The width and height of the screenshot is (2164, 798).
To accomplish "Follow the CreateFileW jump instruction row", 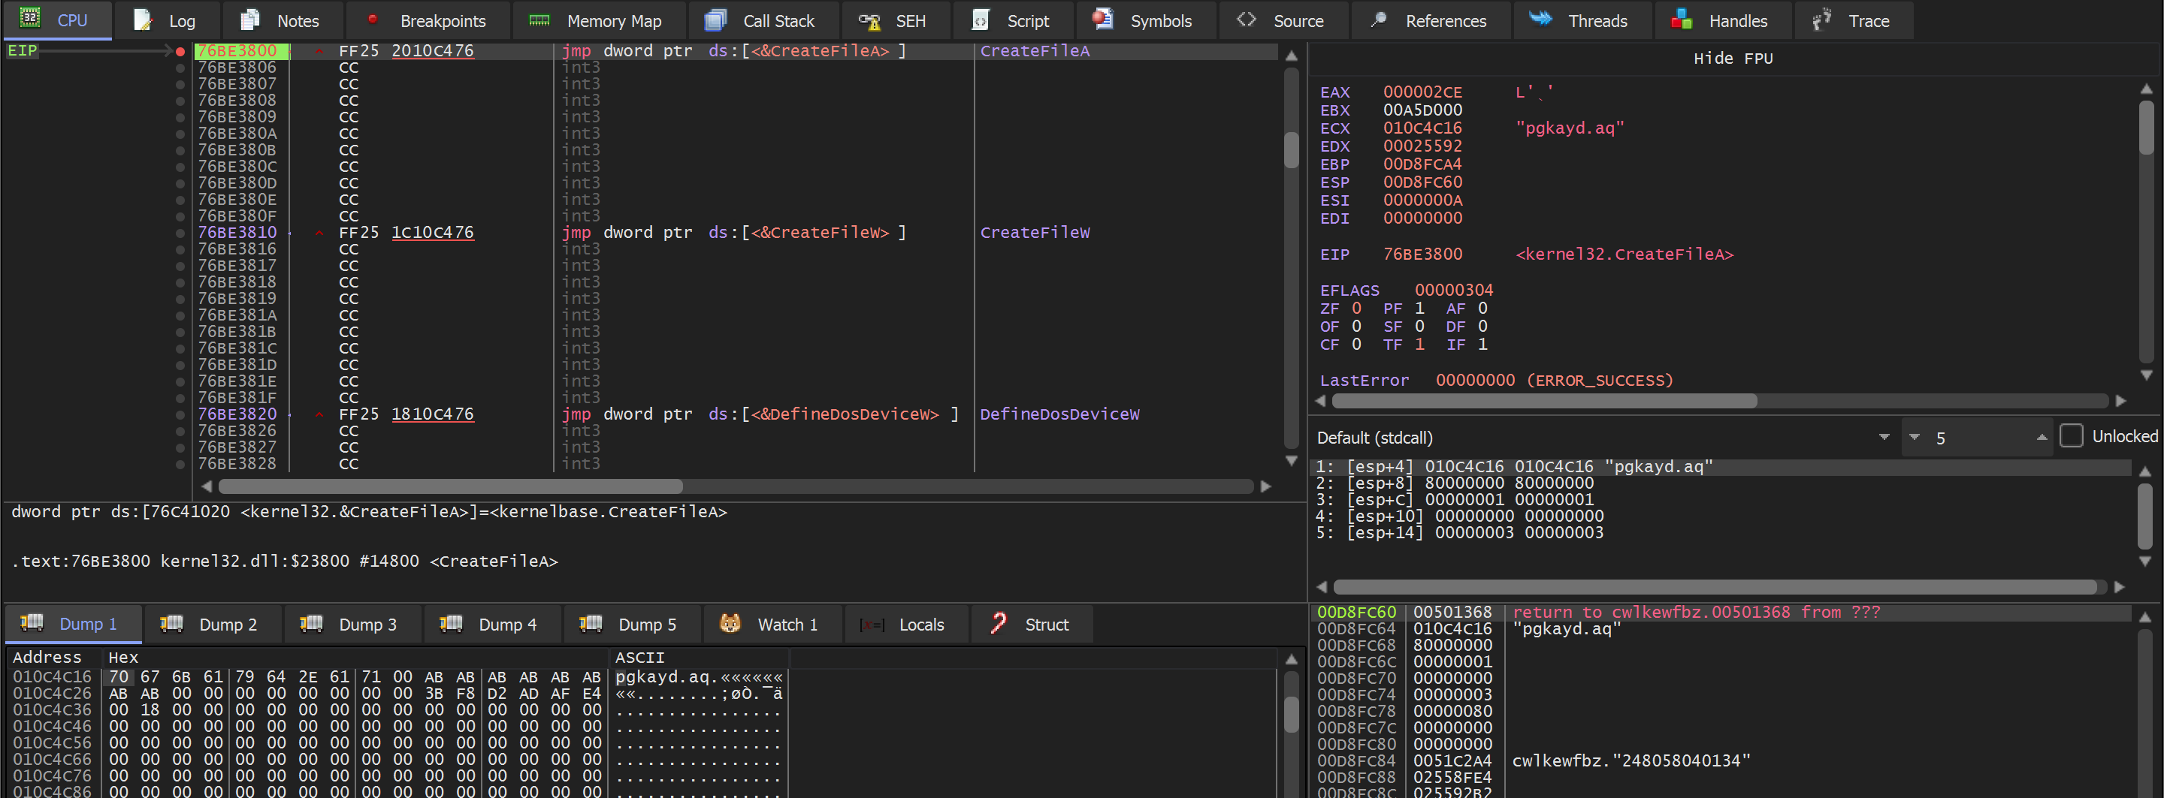I will (733, 233).
